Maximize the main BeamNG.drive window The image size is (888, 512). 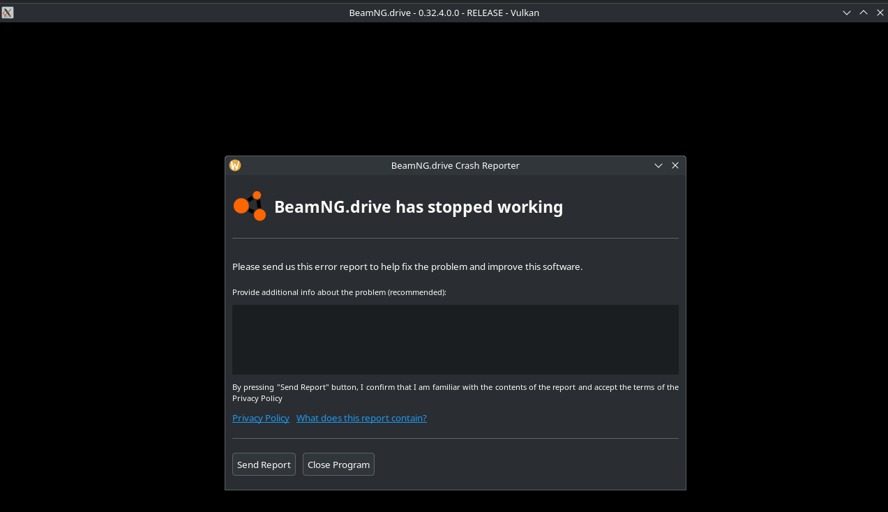tap(864, 13)
